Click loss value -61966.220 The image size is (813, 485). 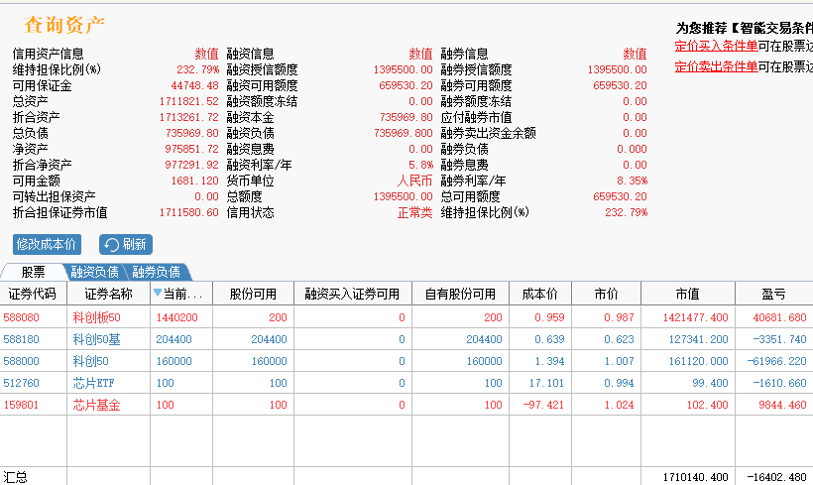click(x=776, y=361)
